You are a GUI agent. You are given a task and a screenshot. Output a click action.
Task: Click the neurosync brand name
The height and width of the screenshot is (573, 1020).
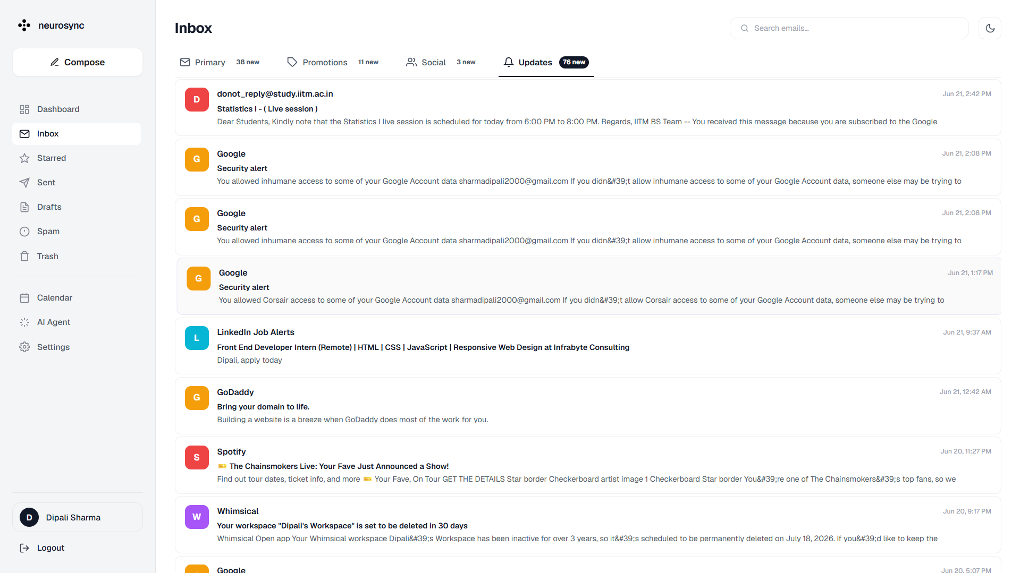pyautogui.click(x=61, y=25)
